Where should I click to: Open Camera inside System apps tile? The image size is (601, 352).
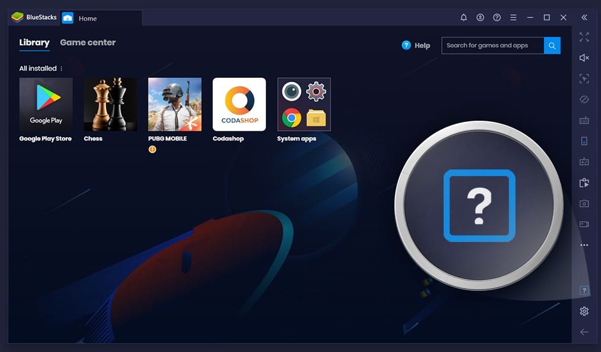tap(292, 92)
